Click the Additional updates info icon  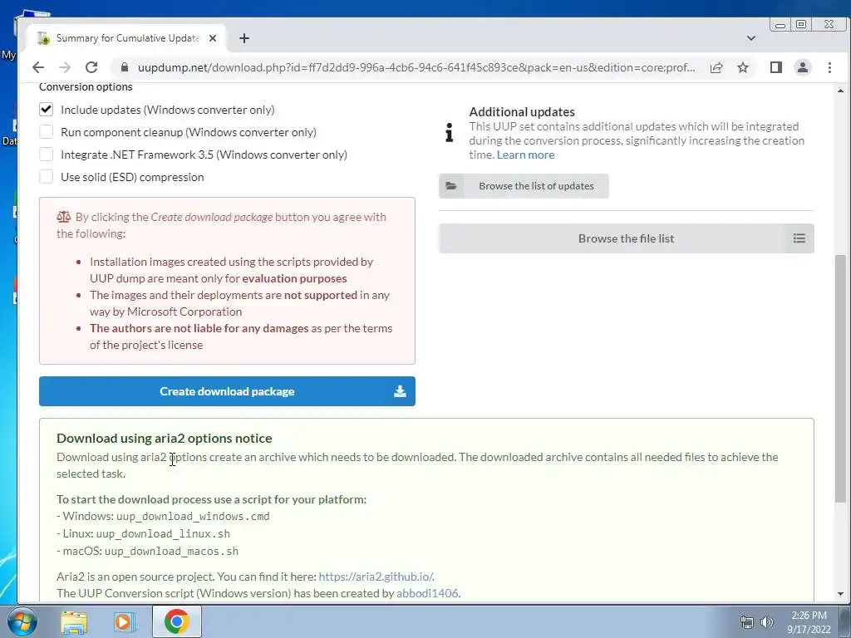(450, 132)
